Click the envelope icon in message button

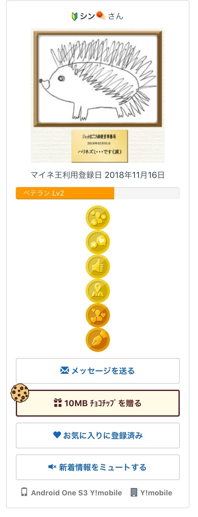[x=65, y=371]
